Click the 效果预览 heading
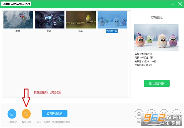Image resolution: width=184 pixels, height=128 pixels. click(x=157, y=17)
